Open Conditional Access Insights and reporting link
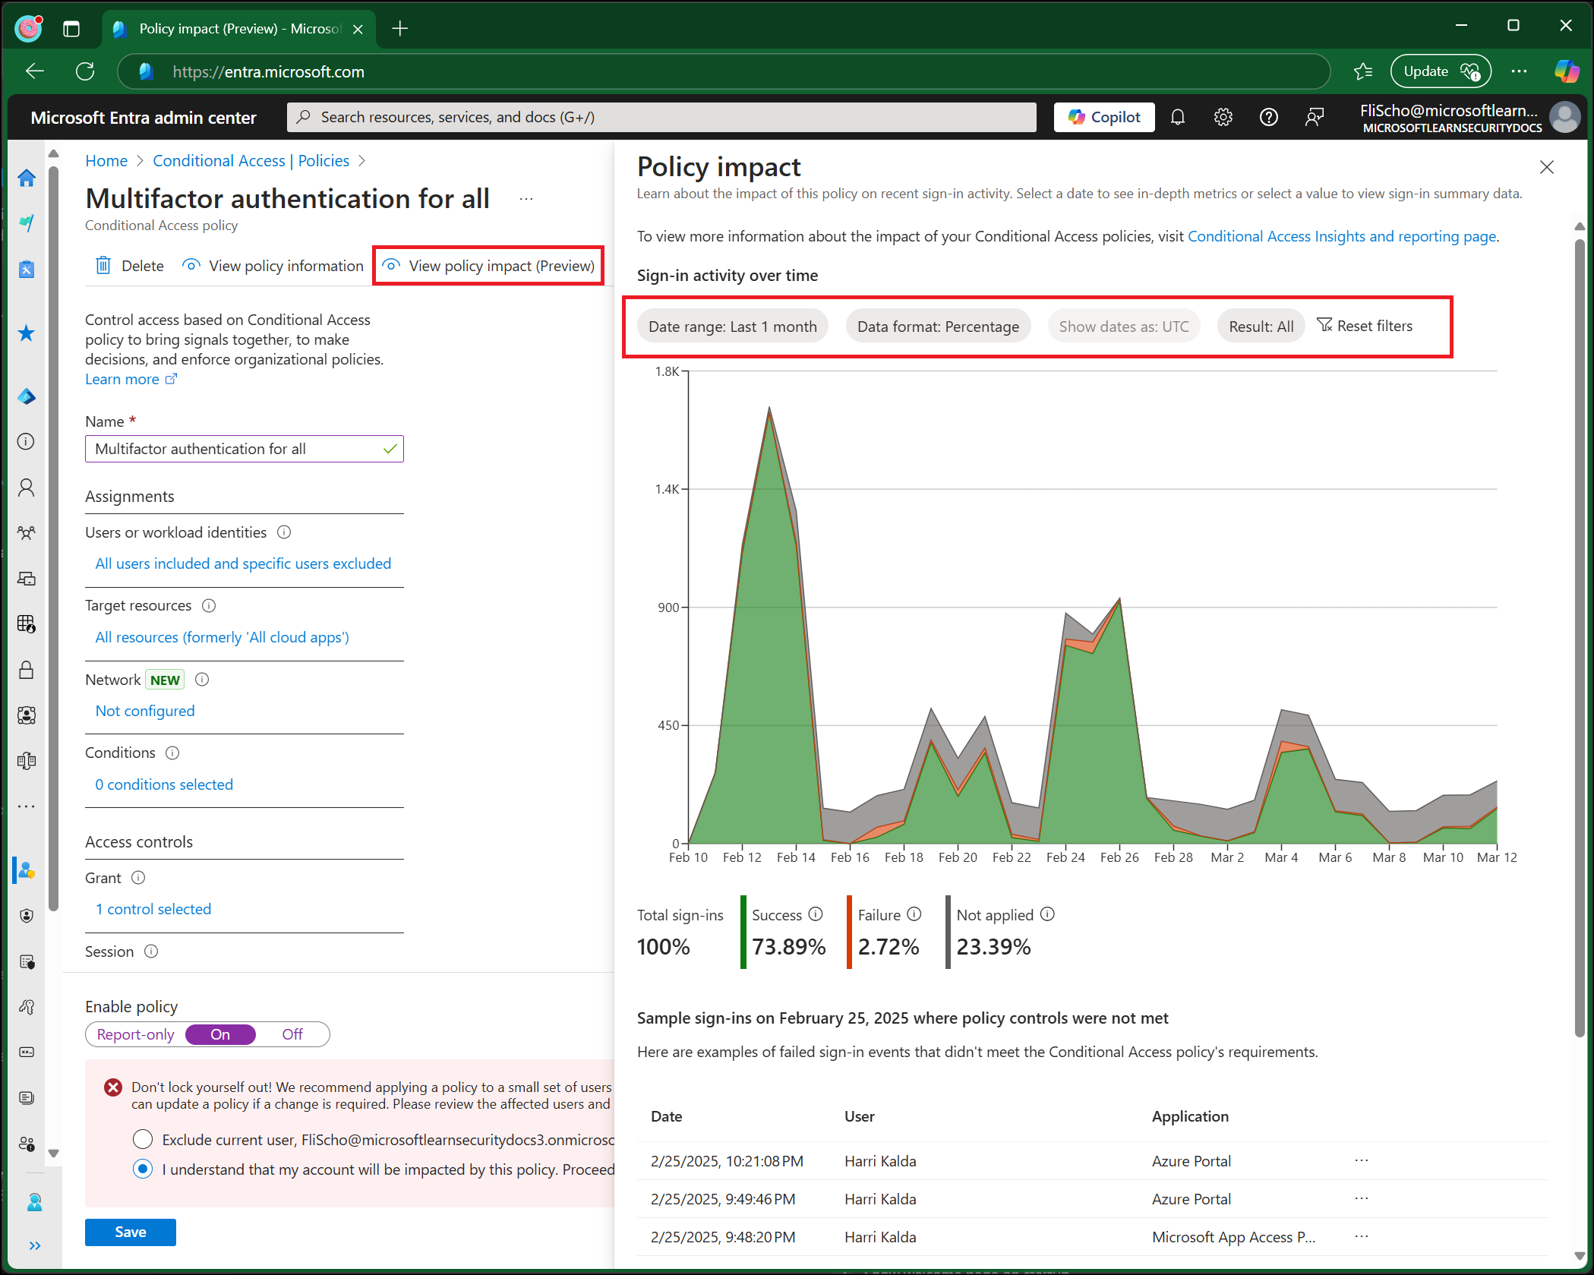Screen dimensions: 1594x1275 point(1341,236)
